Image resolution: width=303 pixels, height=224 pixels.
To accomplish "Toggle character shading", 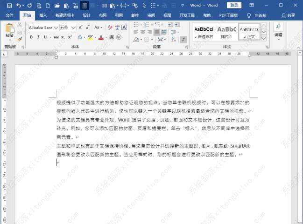I will 112,37.
